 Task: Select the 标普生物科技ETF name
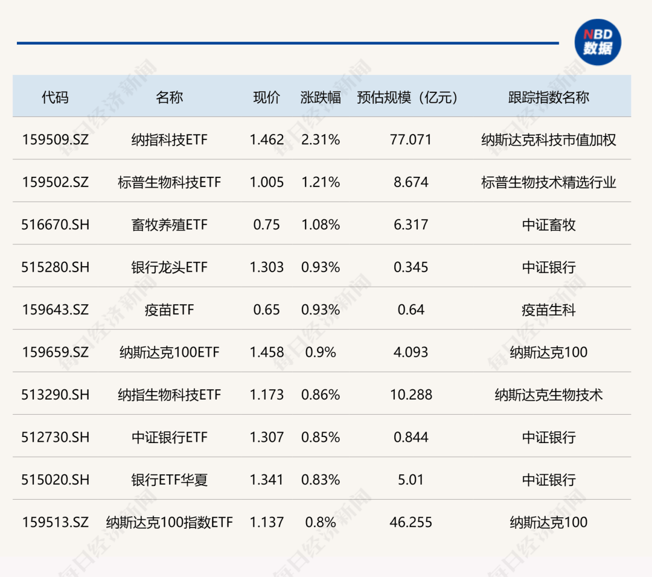tap(171, 182)
